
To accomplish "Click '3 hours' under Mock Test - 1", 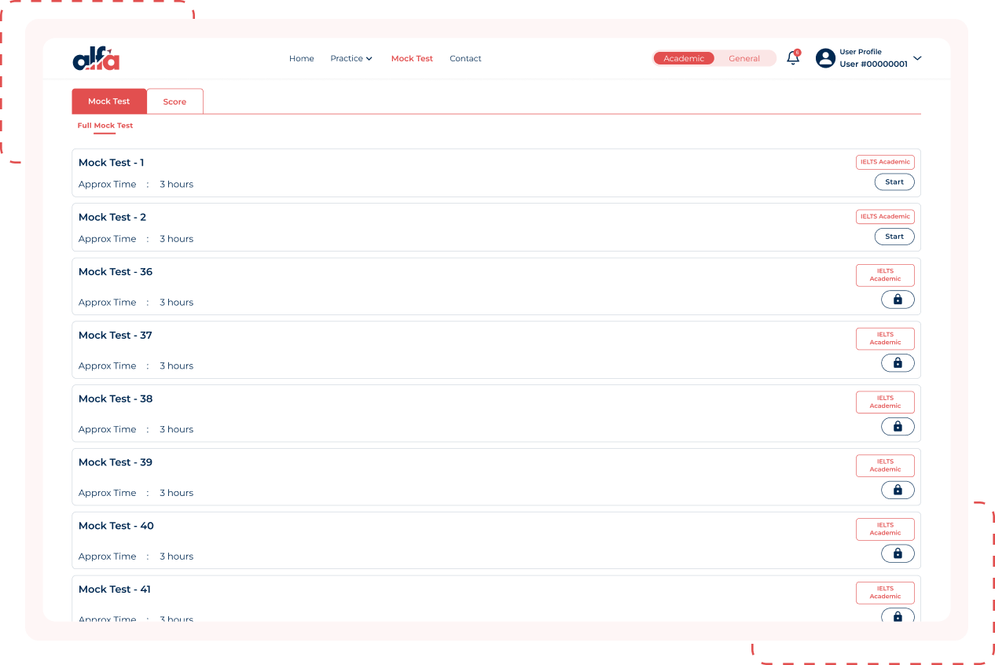I will 176,184.
